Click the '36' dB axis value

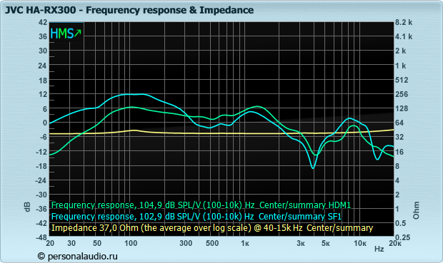(x=43, y=36)
